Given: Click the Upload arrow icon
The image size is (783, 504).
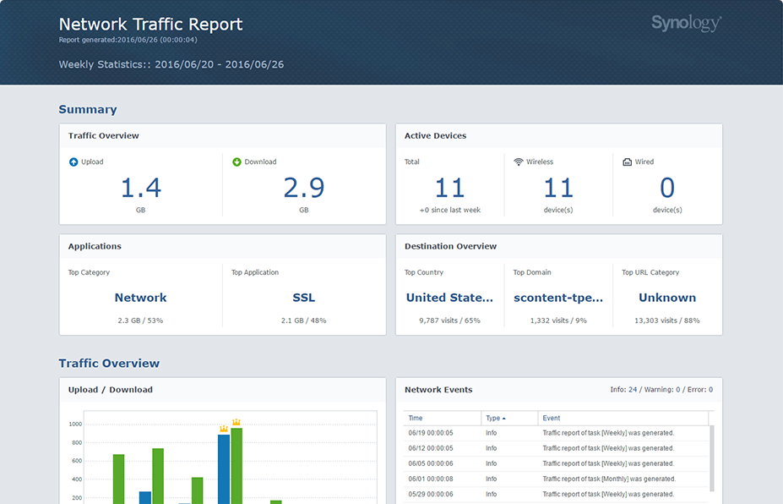Looking at the screenshot, I should click(73, 162).
